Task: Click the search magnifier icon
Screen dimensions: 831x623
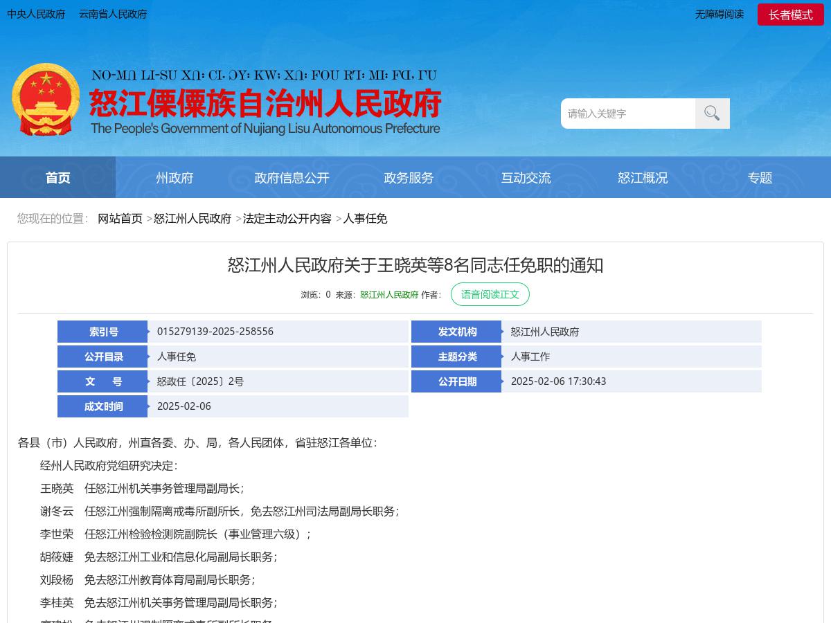Action: click(712, 113)
